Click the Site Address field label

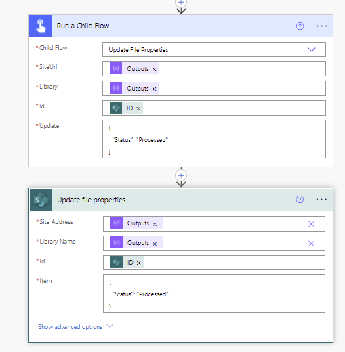56,222
